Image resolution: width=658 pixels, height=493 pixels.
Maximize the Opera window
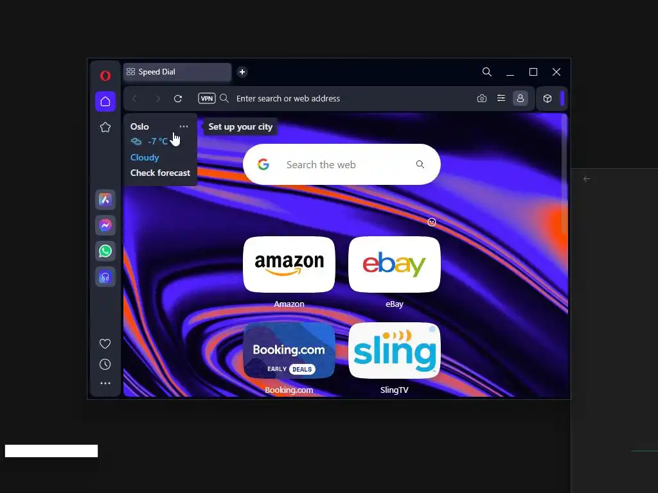coord(533,72)
